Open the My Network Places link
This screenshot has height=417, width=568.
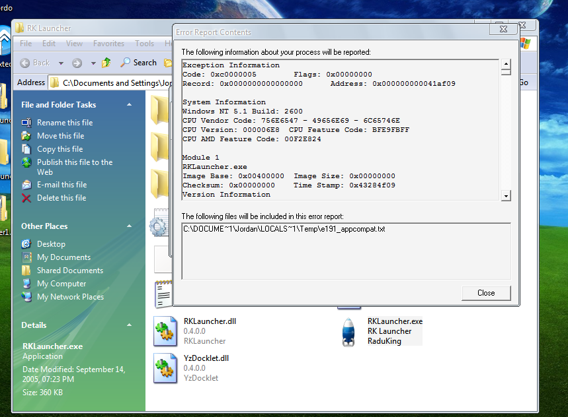70,297
